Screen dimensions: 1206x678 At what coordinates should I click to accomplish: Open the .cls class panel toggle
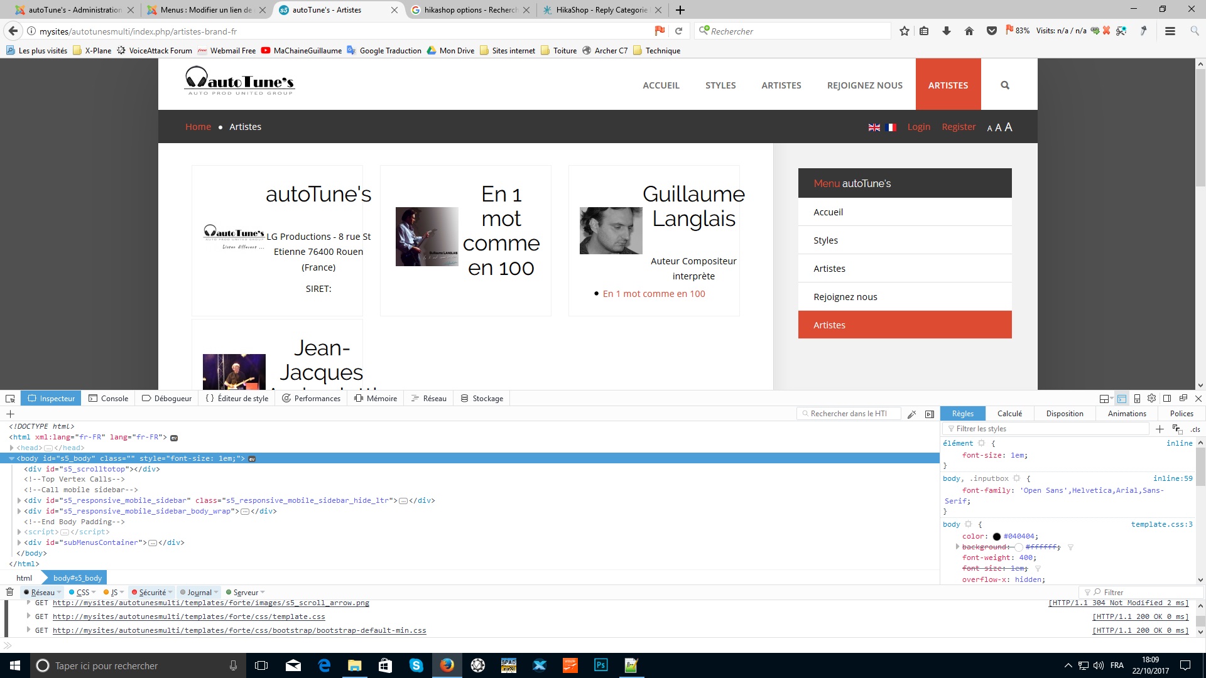[x=1195, y=429]
